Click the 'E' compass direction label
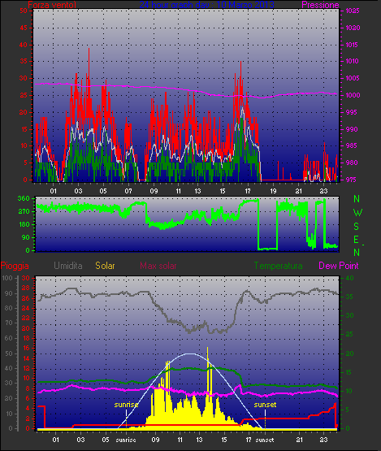 click(357, 239)
